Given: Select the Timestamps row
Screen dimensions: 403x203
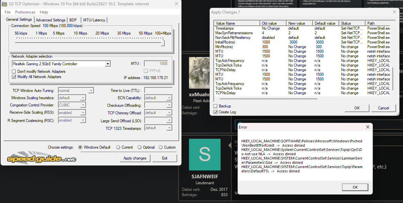Looking at the screenshot, I should 302,28.
